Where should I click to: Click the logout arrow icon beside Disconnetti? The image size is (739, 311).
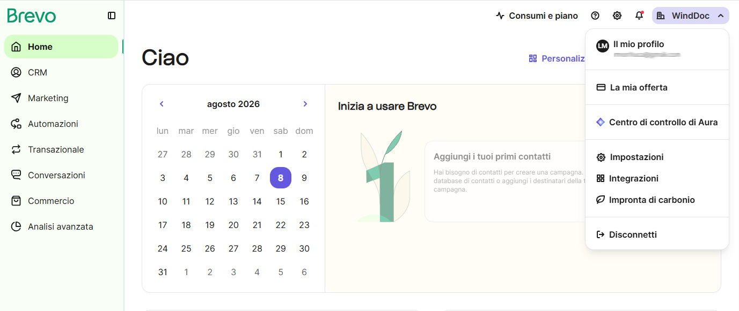pyautogui.click(x=601, y=234)
